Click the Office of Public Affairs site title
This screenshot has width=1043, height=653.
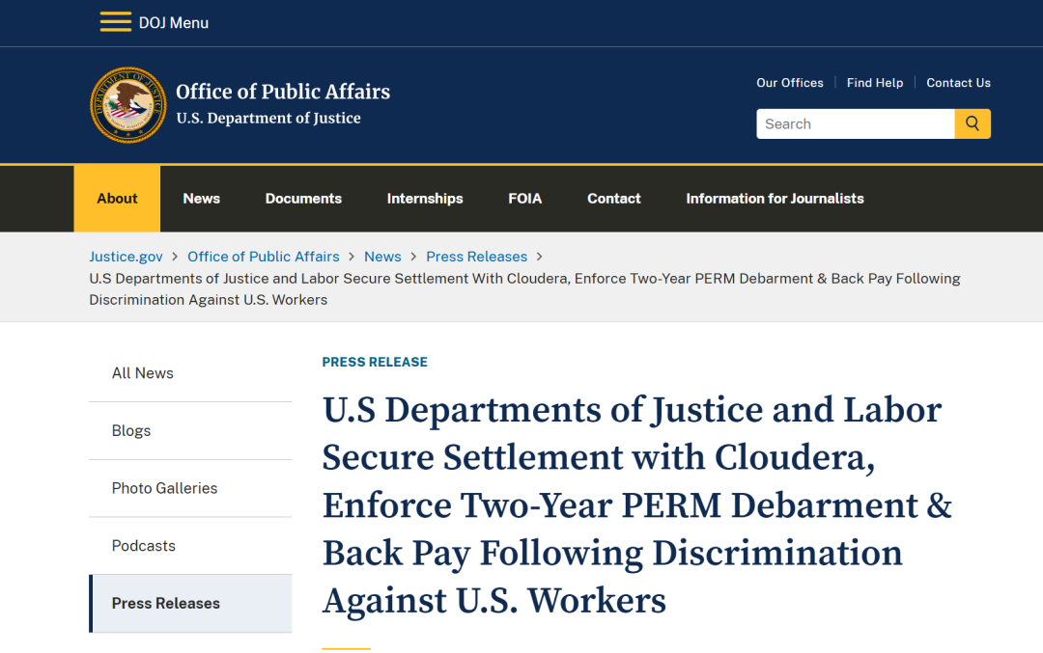[283, 91]
